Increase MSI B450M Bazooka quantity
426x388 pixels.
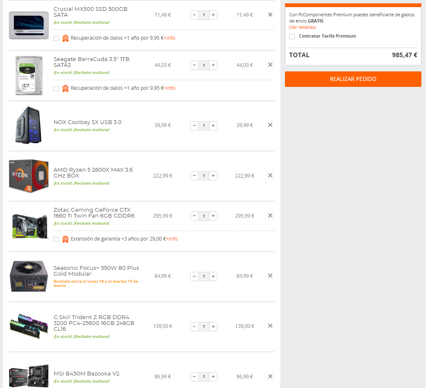point(213,377)
